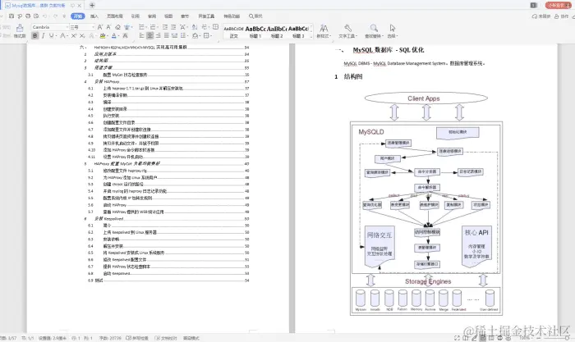This screenshot has height=342, width=575.
Task: Click the bulleted list icon
Action: pyautogui.click(x=141, y=27)
